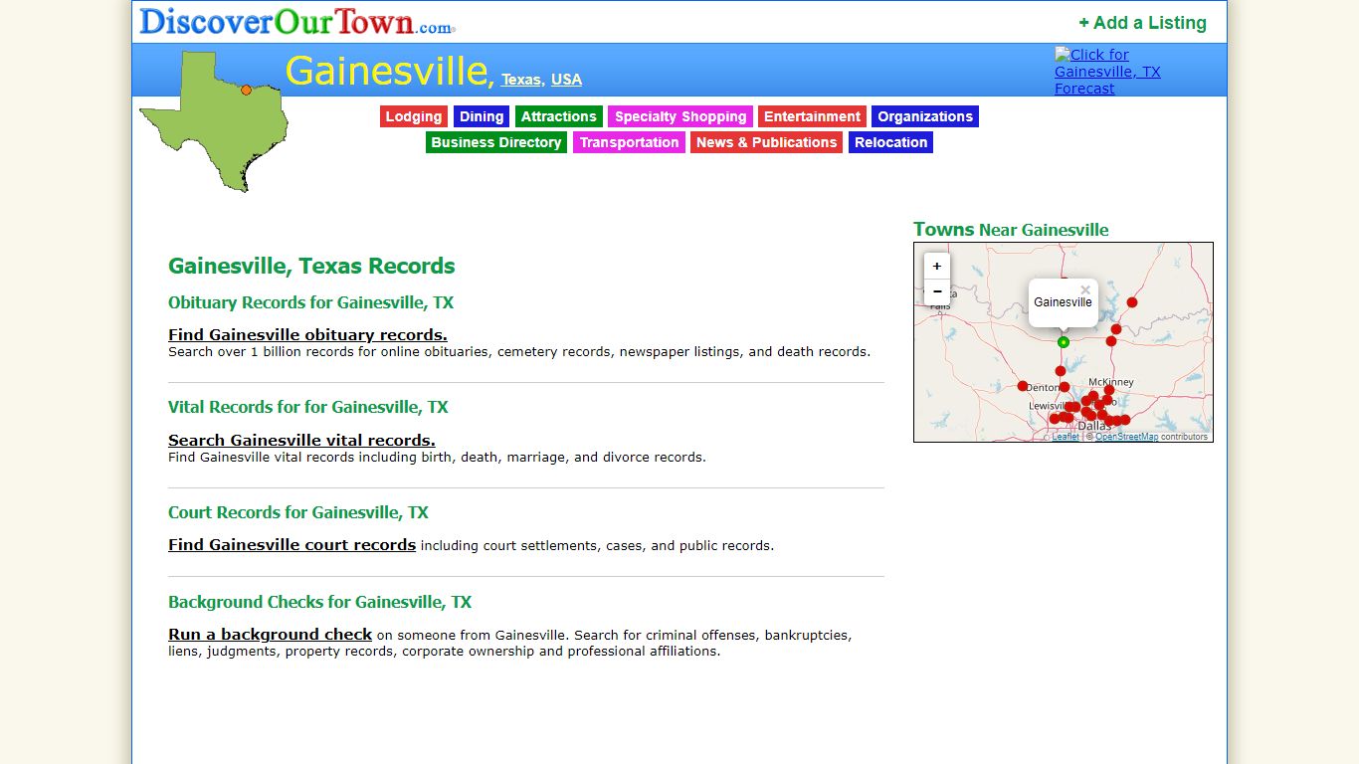Open the OpenStreetMap attribution link
Screen dimensions: 1359x764
tap(1126, 437)
